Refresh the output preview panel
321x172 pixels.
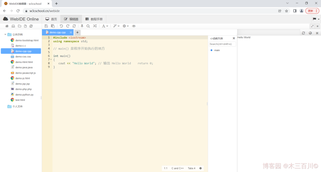pyautogui.click(x=303, y=33)
